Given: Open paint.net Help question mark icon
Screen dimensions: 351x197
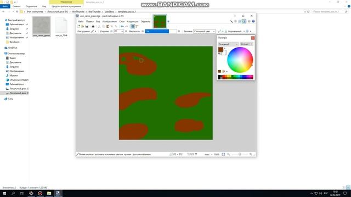Looking at the screenshot, I should coord(253,21).
